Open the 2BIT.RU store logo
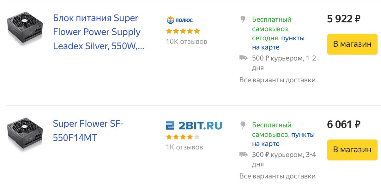The width and height of the screenshot is (381, 192). 194,125
